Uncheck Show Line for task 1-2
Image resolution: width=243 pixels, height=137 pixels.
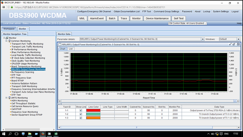point(81,114)
